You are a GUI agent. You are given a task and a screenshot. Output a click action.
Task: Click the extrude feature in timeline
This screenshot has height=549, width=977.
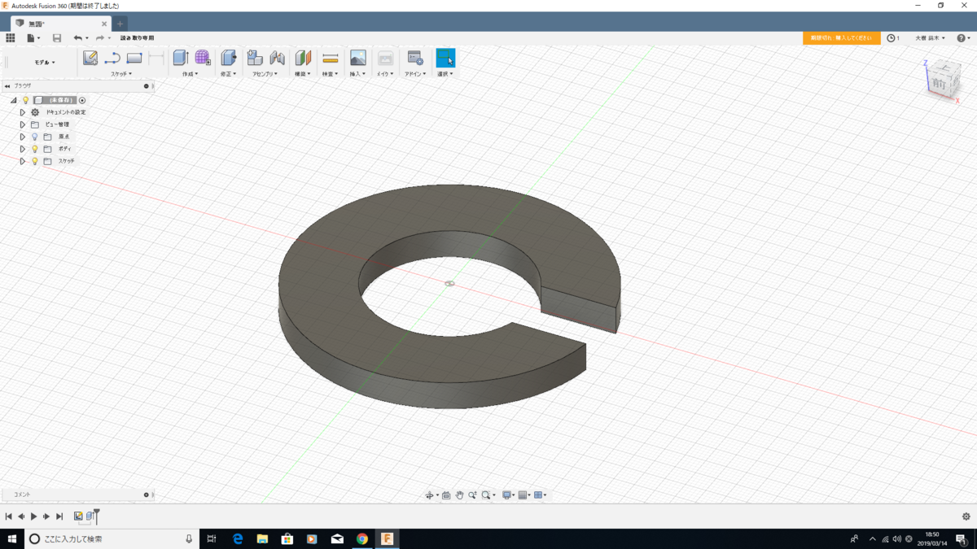91,516
